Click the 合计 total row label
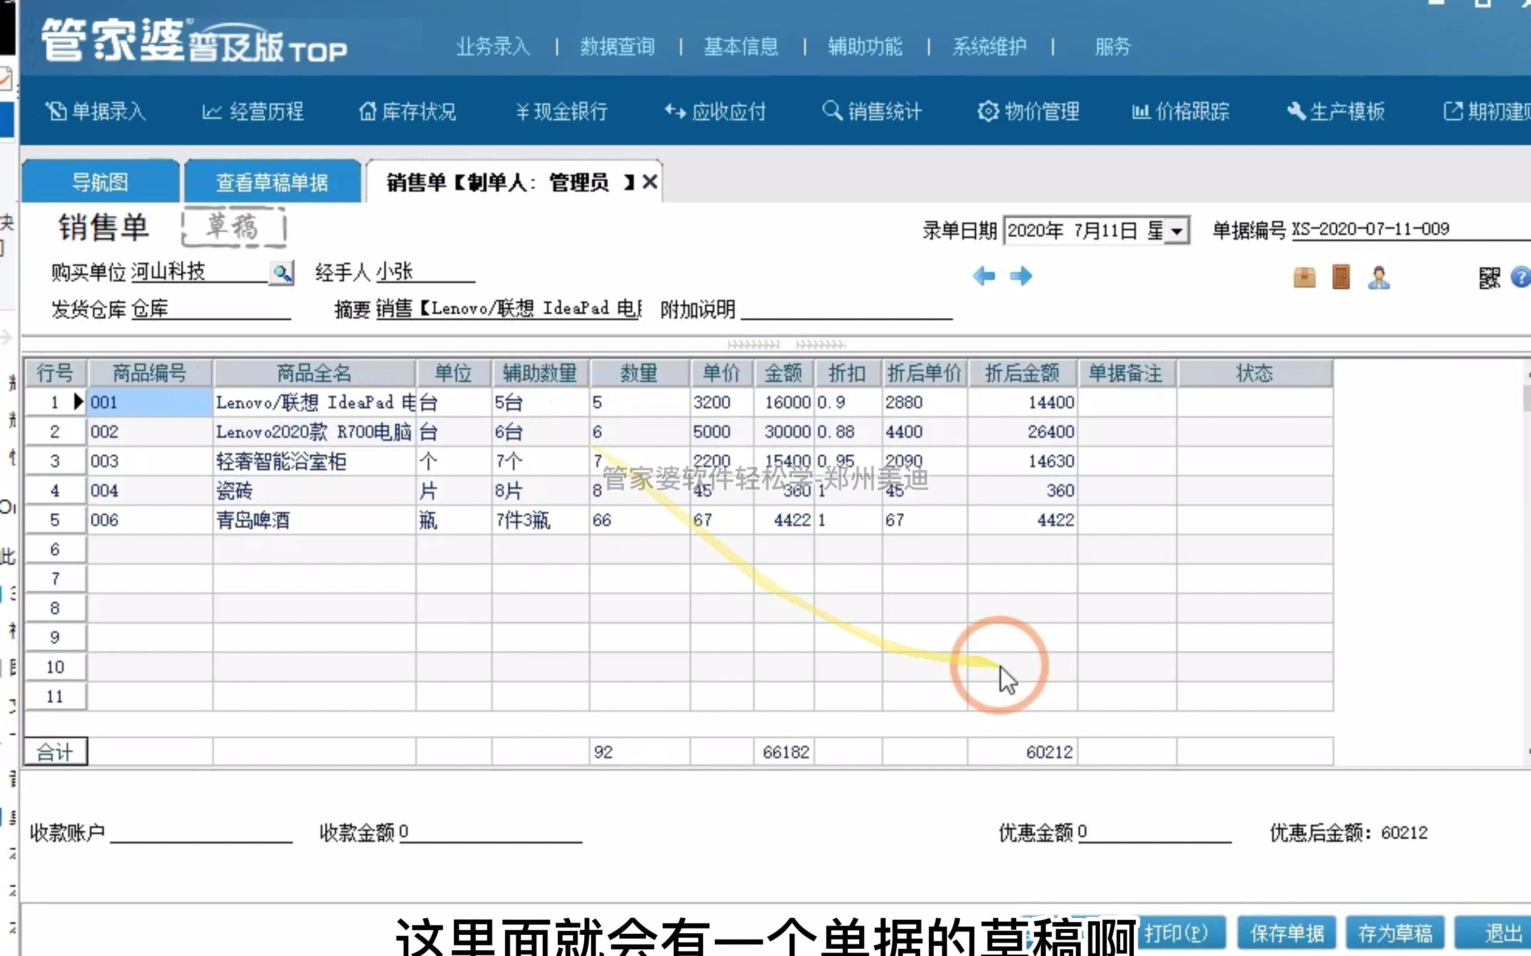The width and height of the screenshot is (1531, 956). (x=55, y=752)
